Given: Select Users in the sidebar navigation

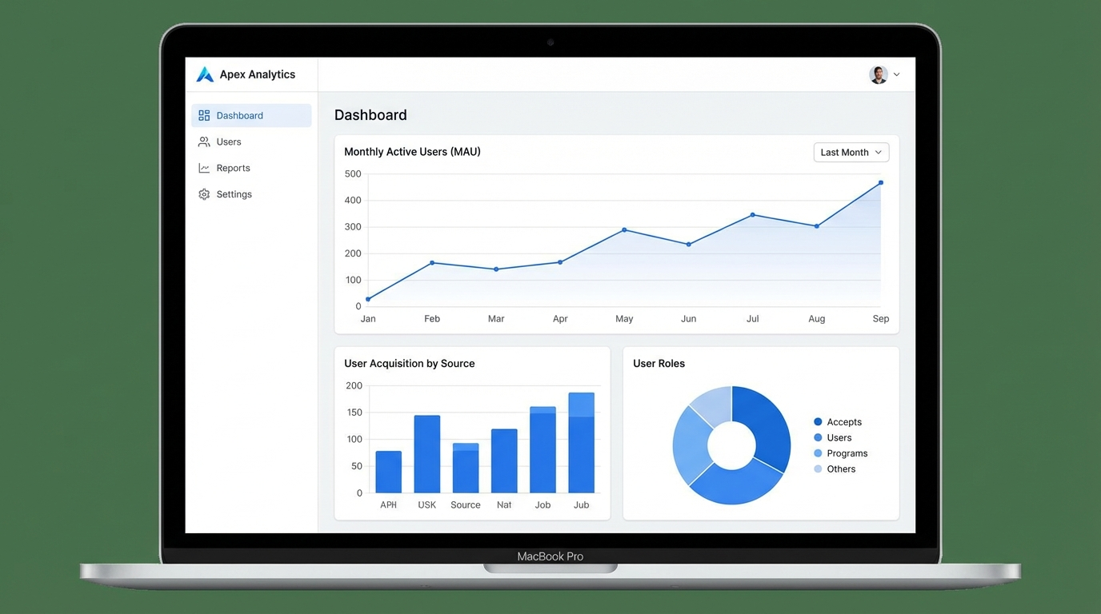Looking at the screenshot, I should click(x=229, y=142).
